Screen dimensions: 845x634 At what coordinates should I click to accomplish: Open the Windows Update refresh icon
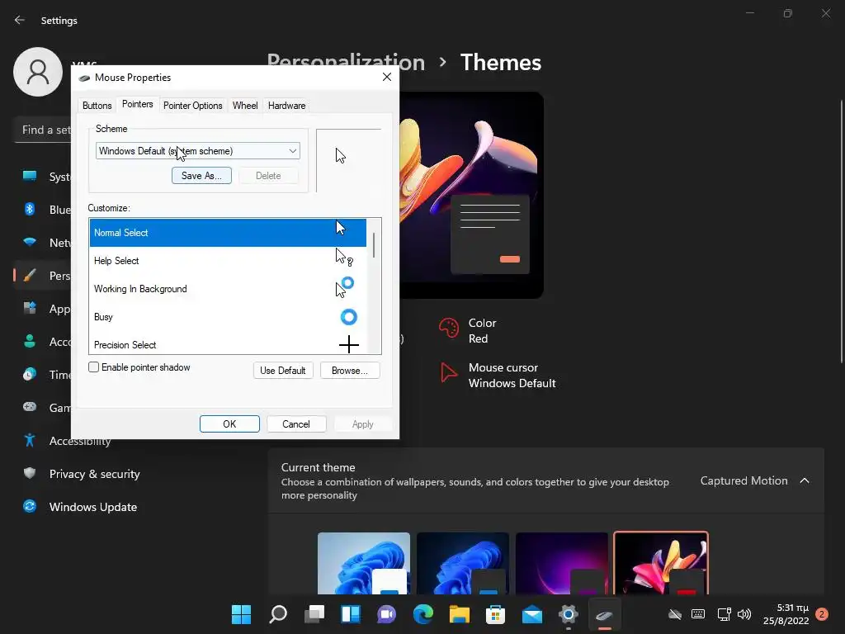tap(30, 506)
